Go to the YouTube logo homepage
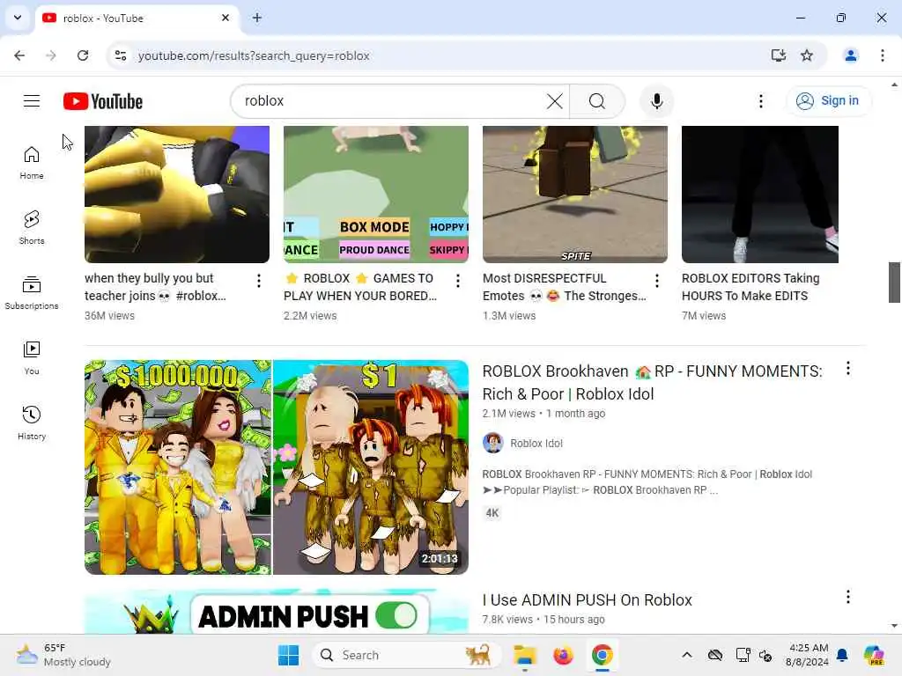The width and height of the screenshot is (902, 676). click(x=103, y=101)
